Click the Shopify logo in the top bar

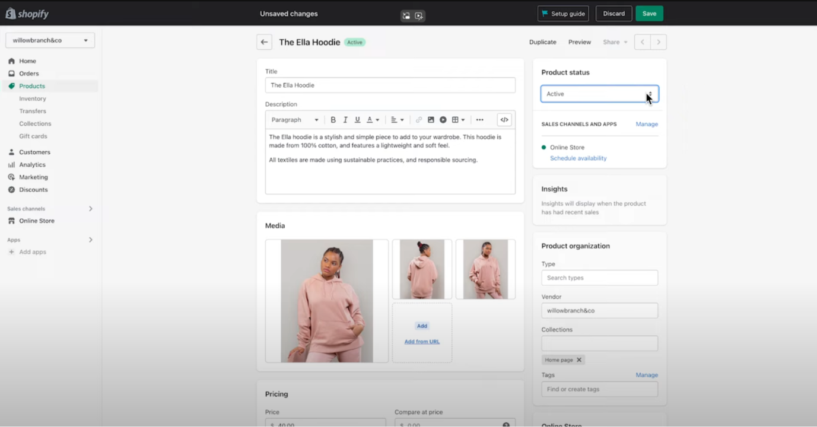(27, 12)
